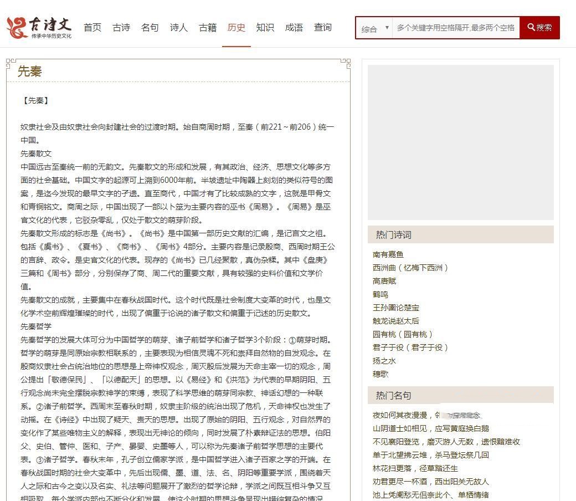The height and width of the screenshot is (501, 576).
Task: Open the 综合 search category dropdown
Action: pos(374,28)
